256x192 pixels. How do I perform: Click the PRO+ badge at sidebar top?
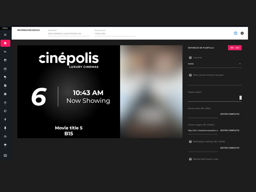coord(5,28)
